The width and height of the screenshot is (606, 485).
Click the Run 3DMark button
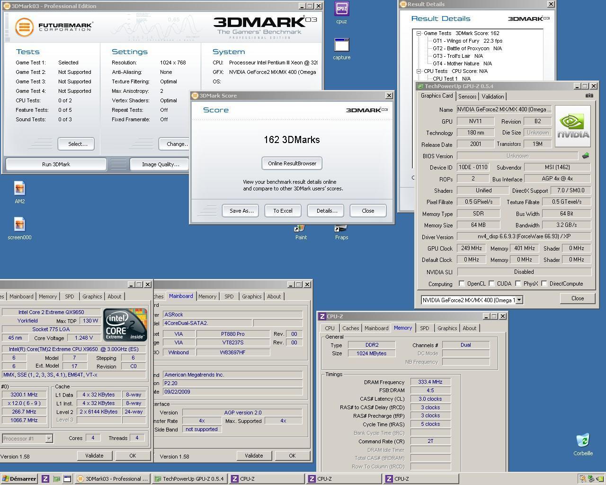(56, 164)
